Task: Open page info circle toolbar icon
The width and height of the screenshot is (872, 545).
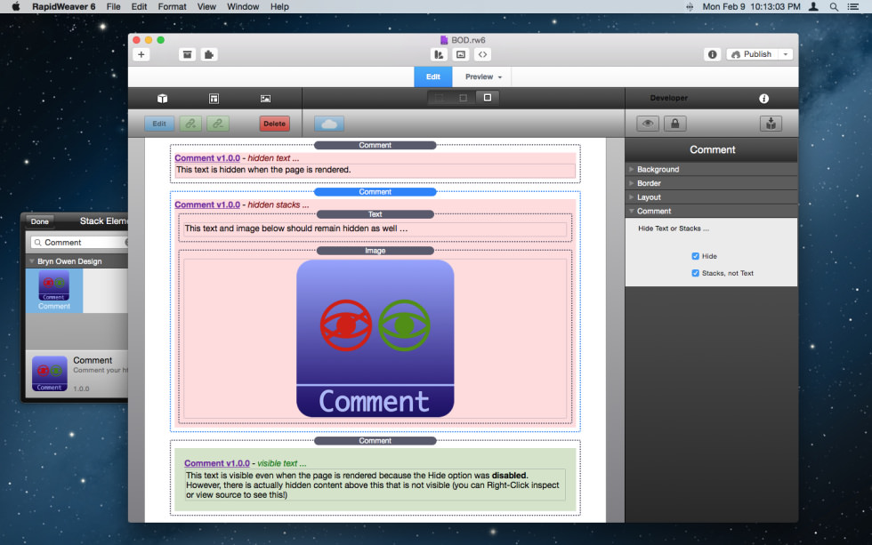Action: pyautogui.click(x=713, y=54)
